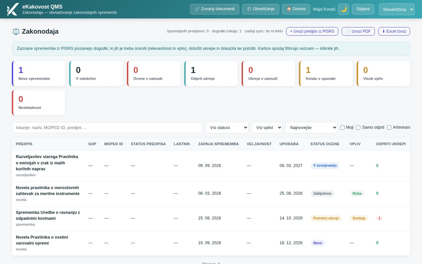Viewport: 422px width, 264px height.
Task: Log out with the Odjava button
Action: (x=363, y=9)
